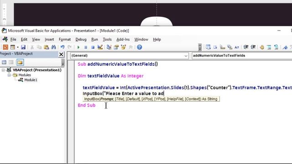Click the Copy icon
The image size is (292, 164).
click(39, 47)
